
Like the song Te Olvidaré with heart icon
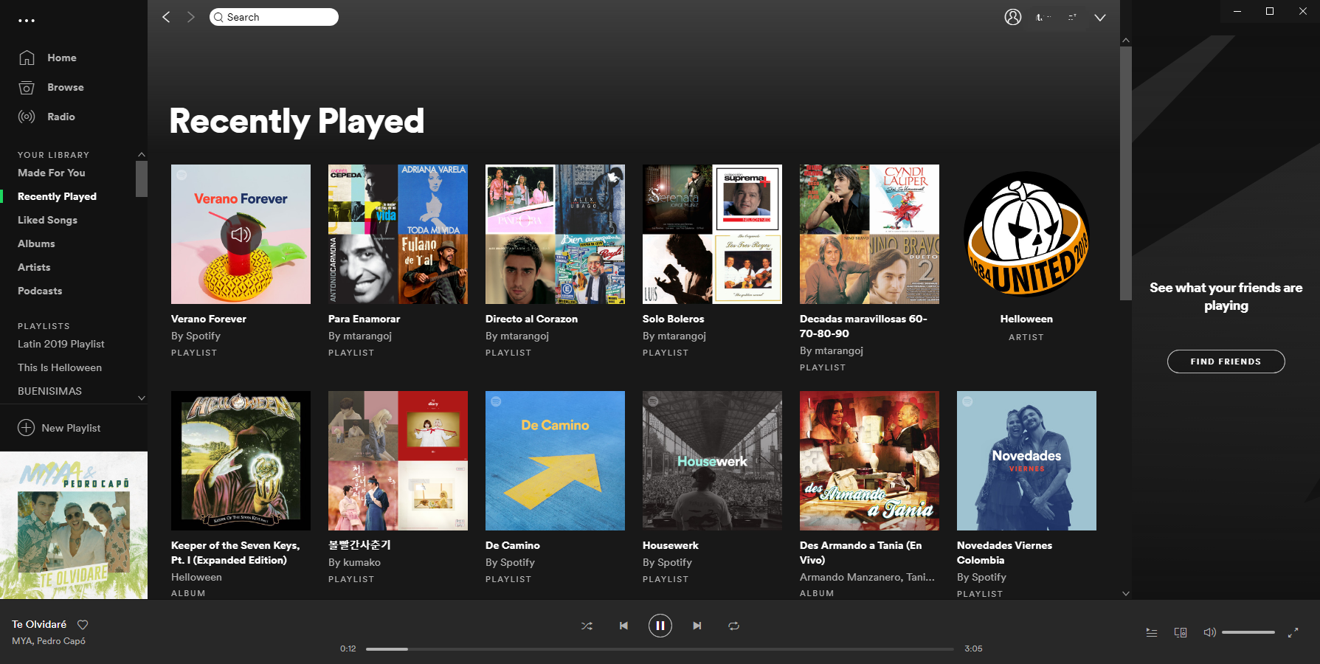pos(83,625)
